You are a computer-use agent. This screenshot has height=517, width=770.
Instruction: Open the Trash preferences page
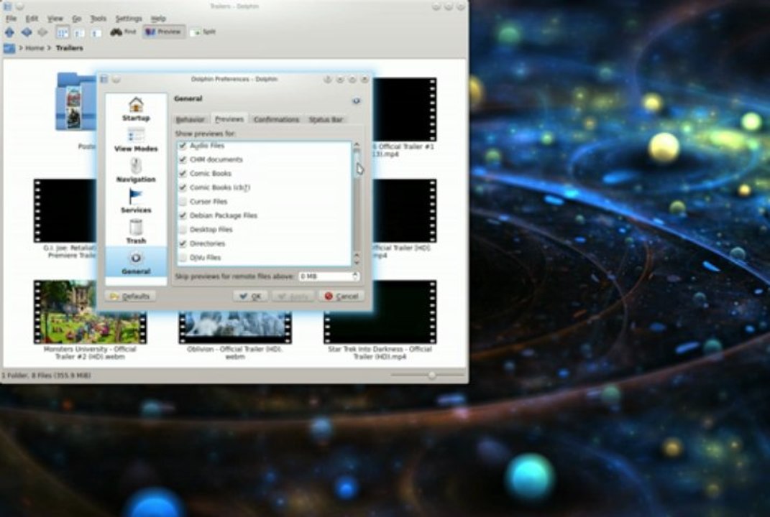pos(136,231)
